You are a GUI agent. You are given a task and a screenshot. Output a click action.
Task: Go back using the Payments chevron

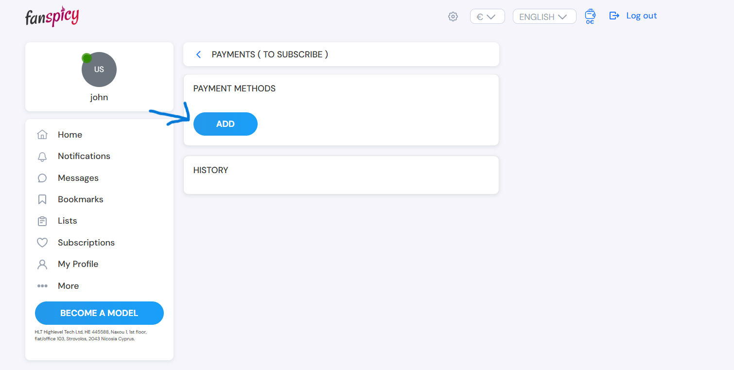coord(198,54)
